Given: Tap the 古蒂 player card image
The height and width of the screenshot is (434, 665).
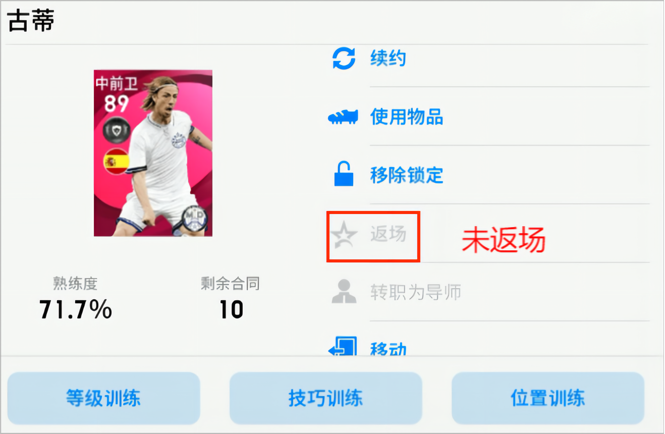Looking at the screenshot, I should [153, 153].
